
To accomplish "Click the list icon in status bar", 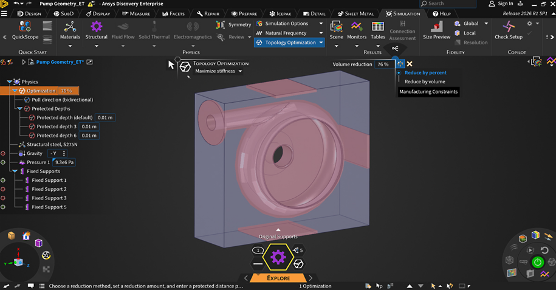I will (42, 286).
